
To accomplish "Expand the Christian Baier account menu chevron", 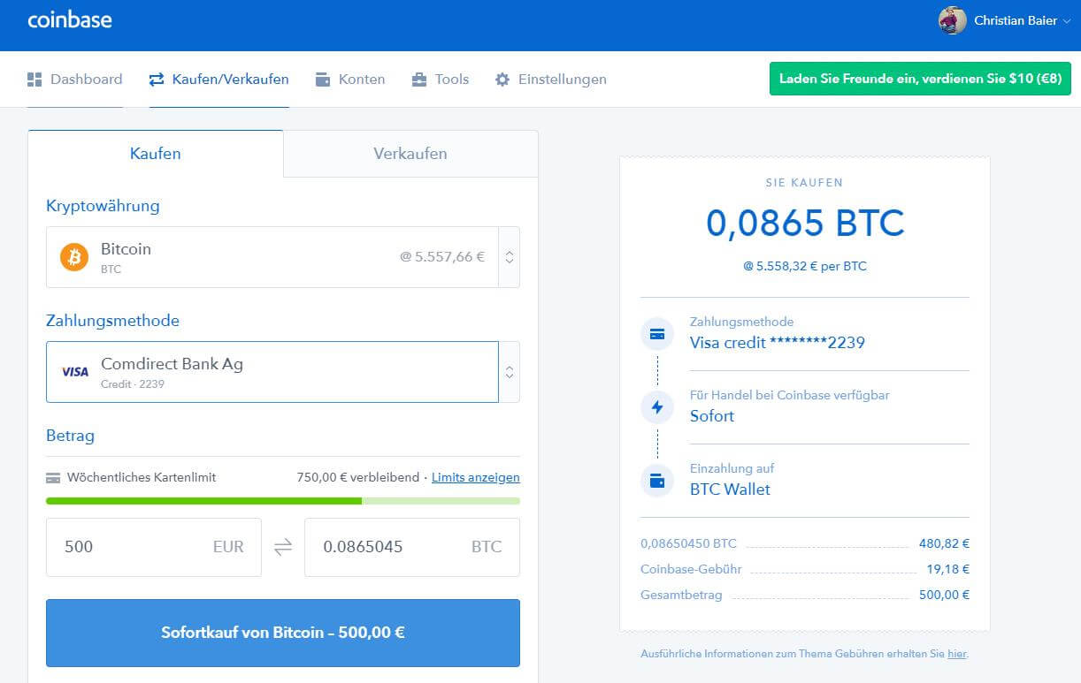I will tap(1066, 21).
